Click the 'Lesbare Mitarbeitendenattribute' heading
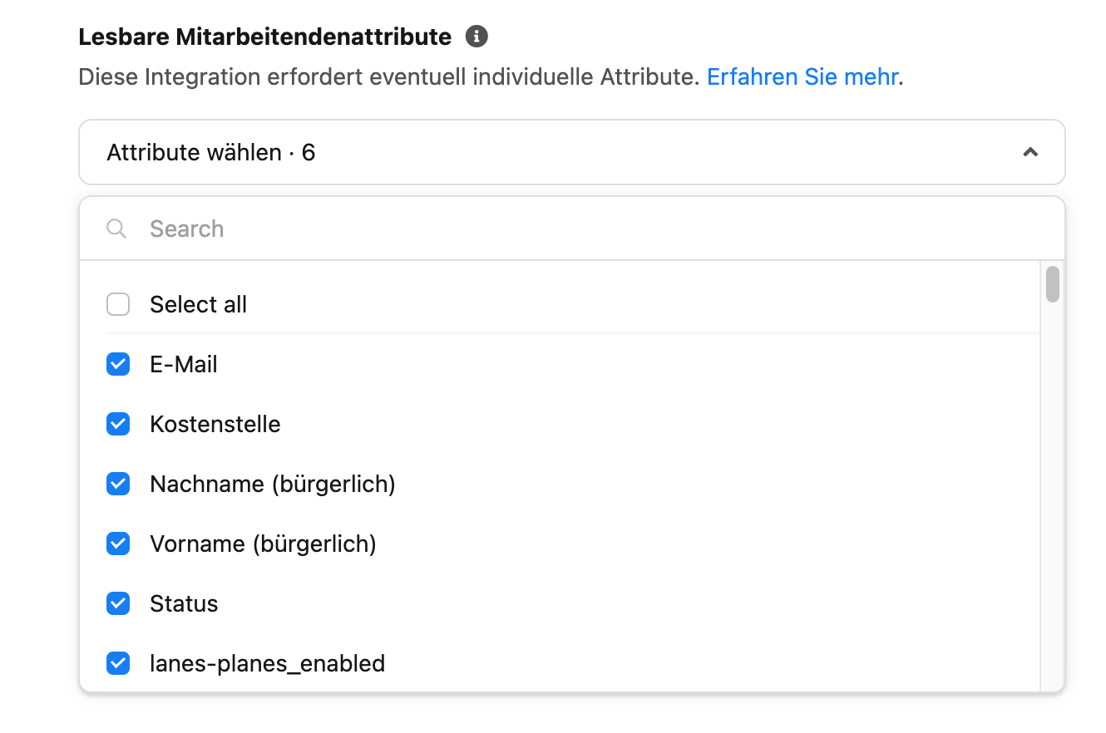This screenshot has height=733, width=1106. [265, 37]
